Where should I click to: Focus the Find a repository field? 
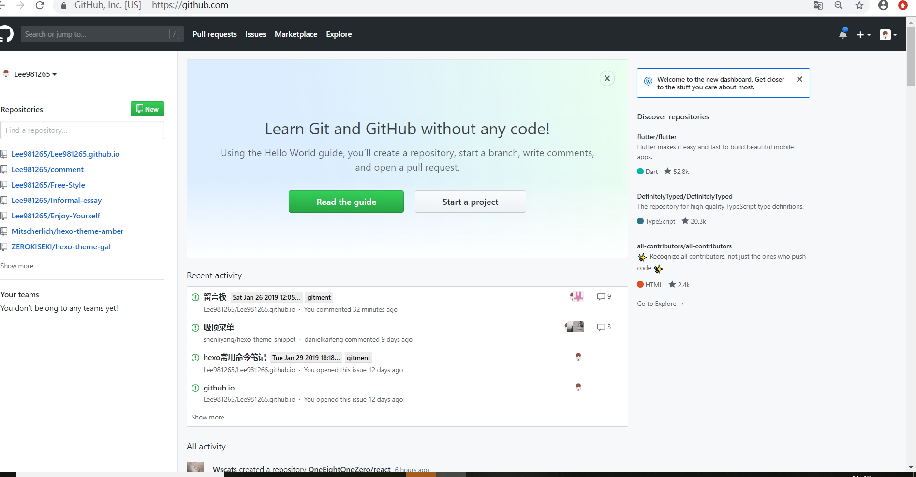pyautogui.click(x=82, y=130)
